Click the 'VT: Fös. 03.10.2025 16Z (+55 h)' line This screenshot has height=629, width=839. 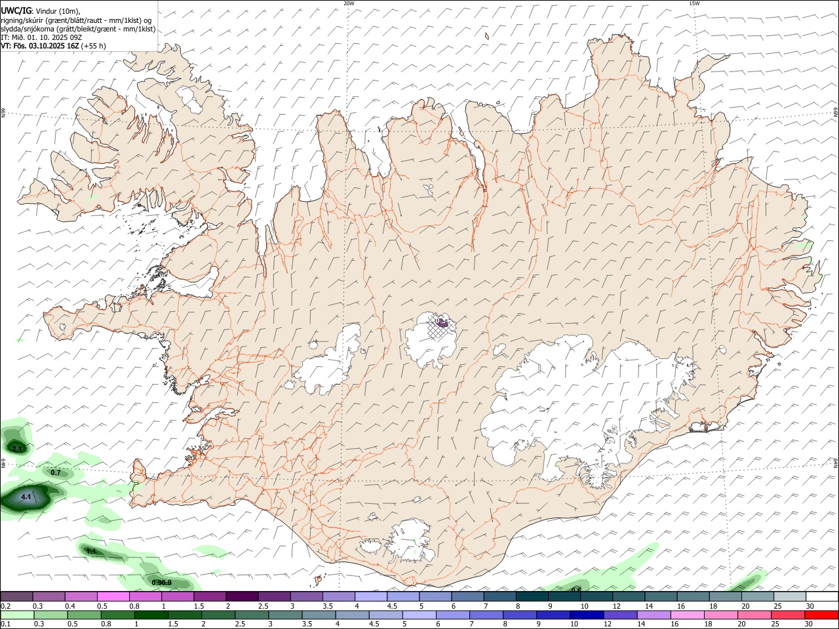(53, 46)
